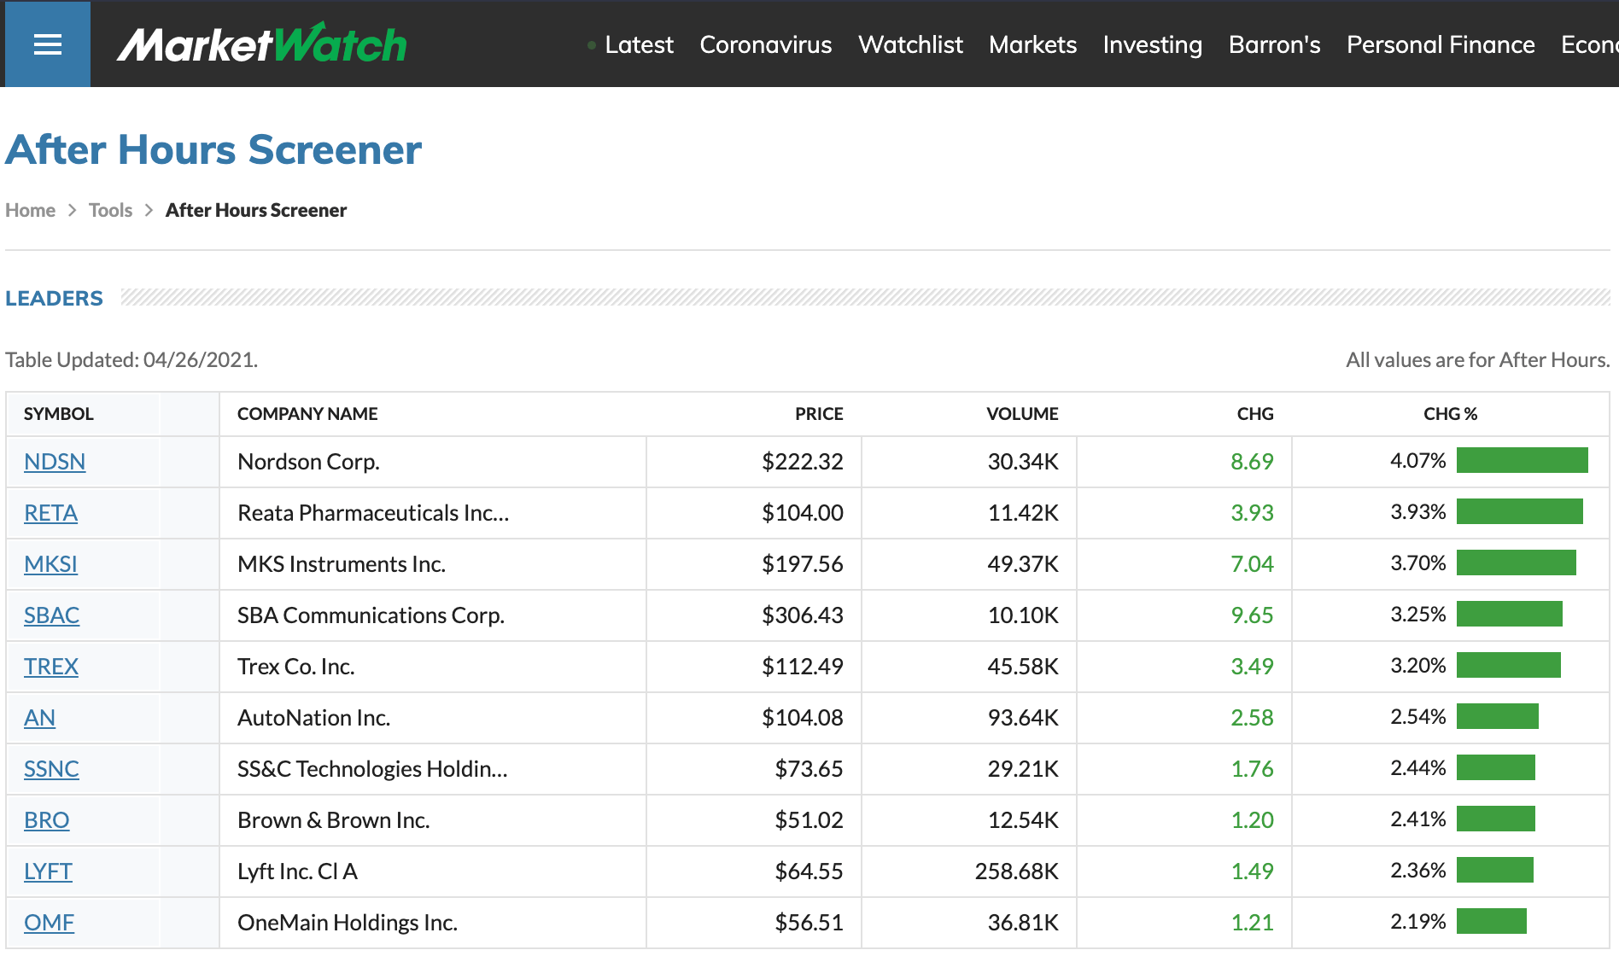
Task: Open the hamburger navigation menu
Action: tap(47, 44)
